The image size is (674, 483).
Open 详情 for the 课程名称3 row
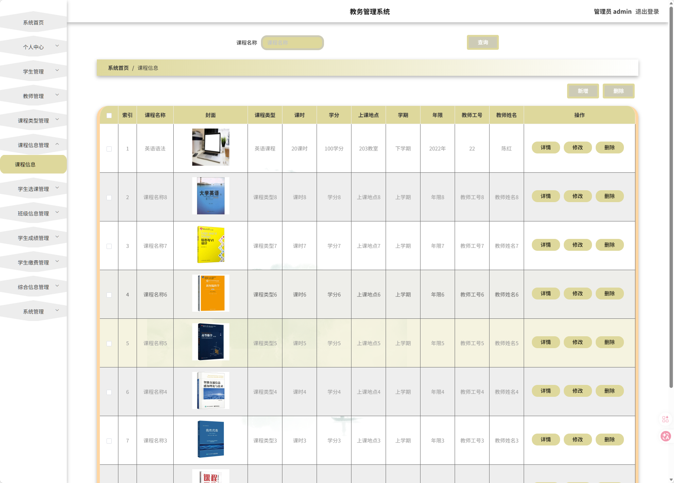(546, 440)
